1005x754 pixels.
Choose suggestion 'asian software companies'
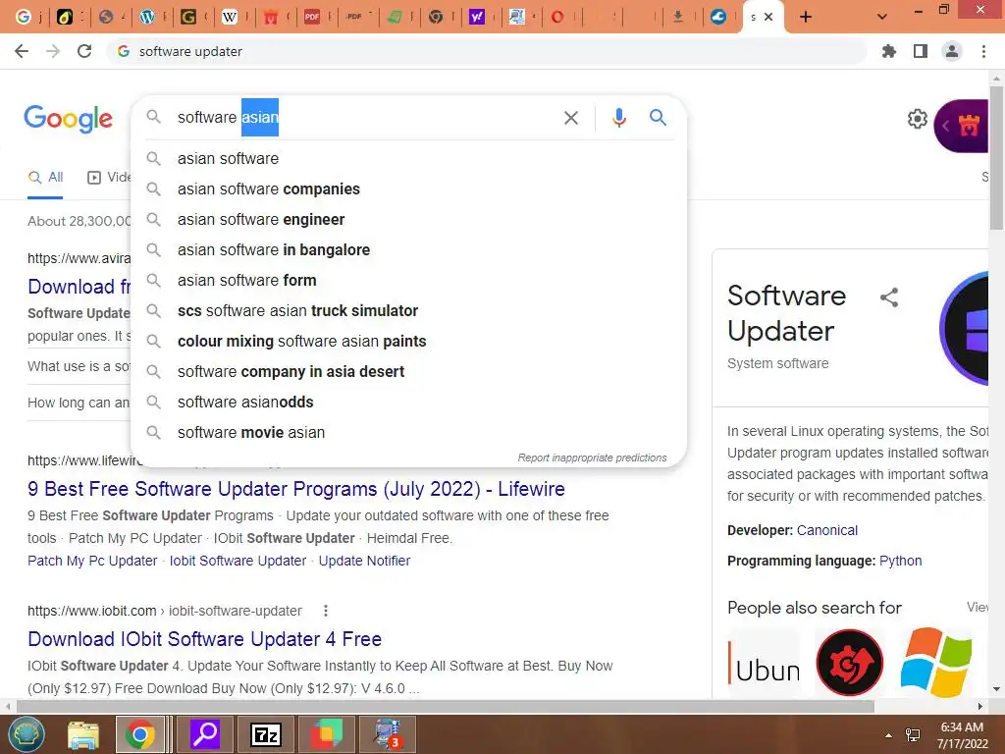click(x=408, y=189)
